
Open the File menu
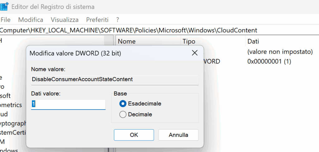point(6,20)
